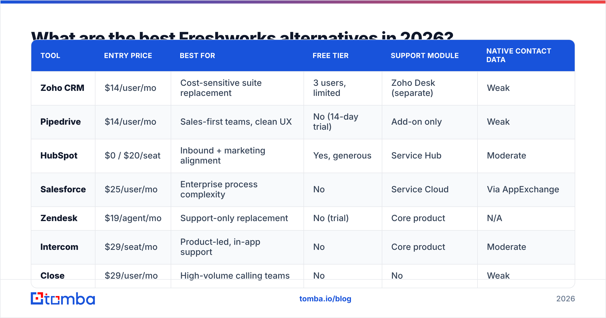Click the 2026 year label in footer

point(566,299)
